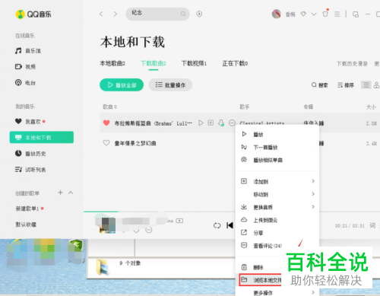Open 视频 in the sidebar
The height and width of the screenshot is (296, 380).
pos(25,67)
